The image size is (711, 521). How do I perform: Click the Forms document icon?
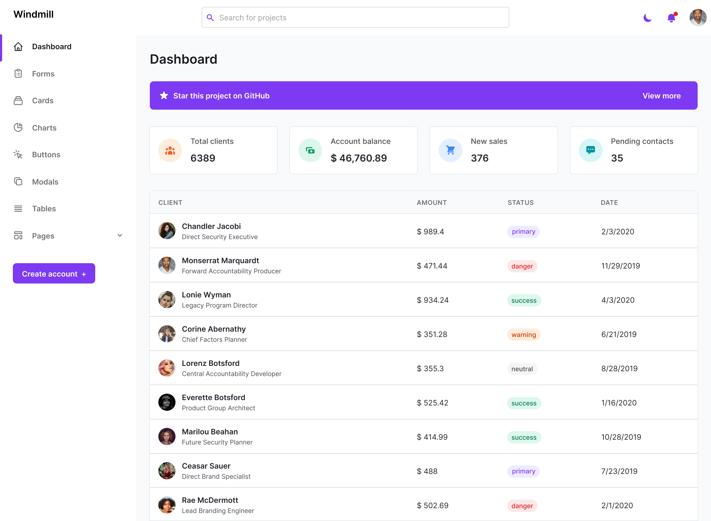18,73
